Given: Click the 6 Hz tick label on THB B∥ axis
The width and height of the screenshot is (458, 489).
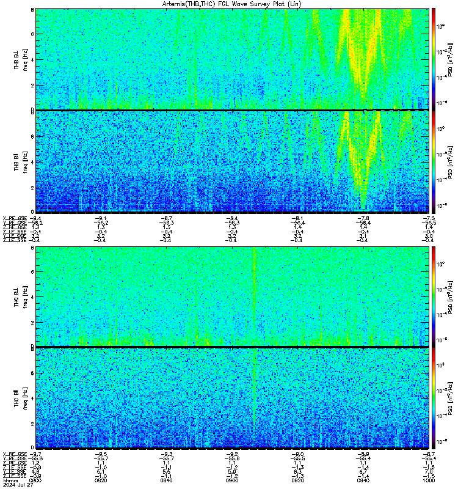Looking at the screenshot, I should 32,136.
